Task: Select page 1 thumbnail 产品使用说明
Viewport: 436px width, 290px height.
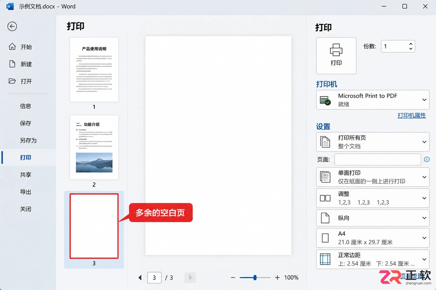Action: tap(94, 70)
